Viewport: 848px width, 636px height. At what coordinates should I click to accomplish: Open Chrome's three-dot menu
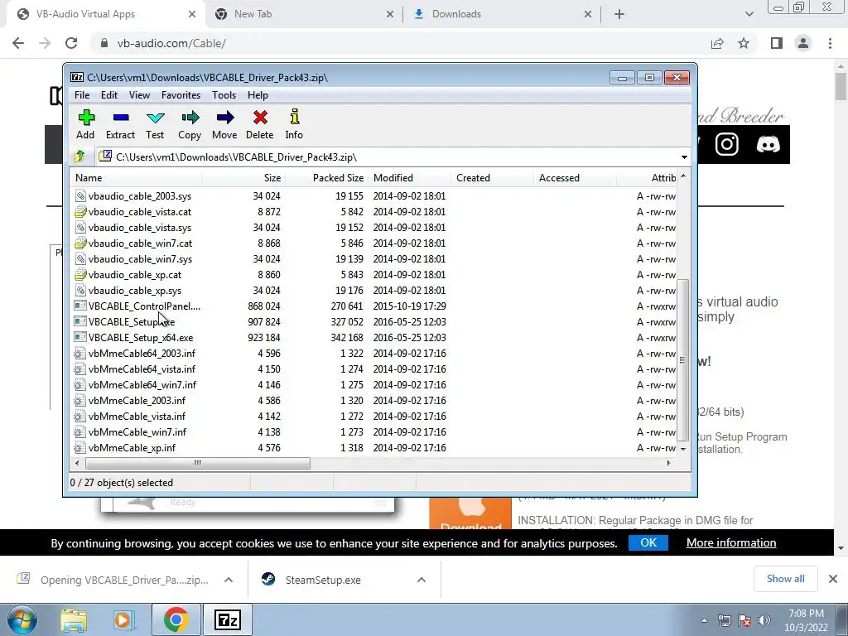830,43
